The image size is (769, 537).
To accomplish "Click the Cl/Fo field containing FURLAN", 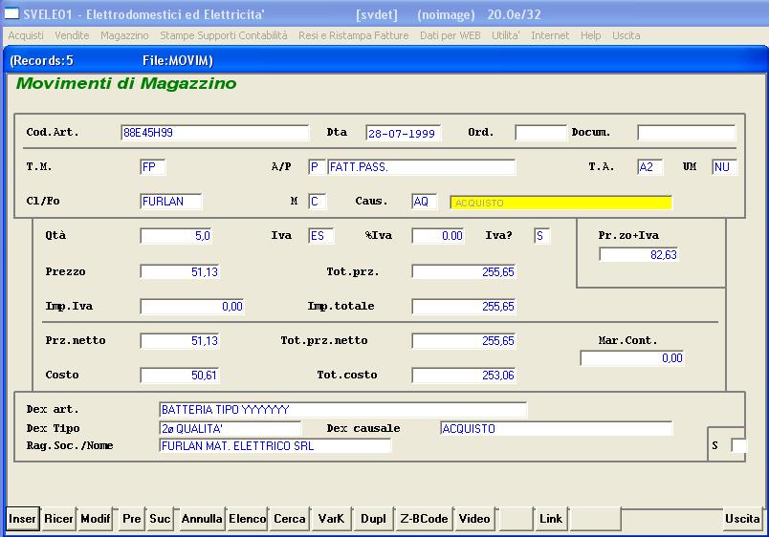I will [170, 202].
